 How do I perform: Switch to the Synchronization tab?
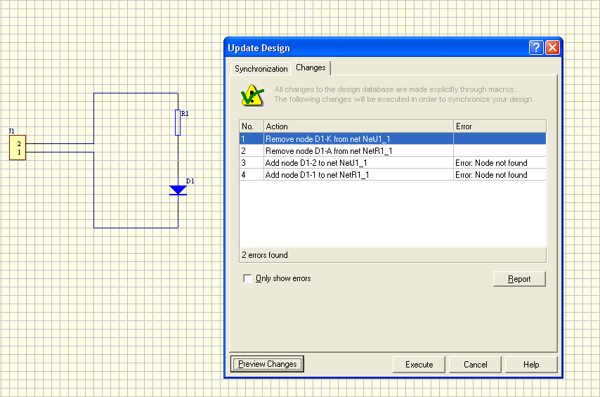tap(261, 69)
